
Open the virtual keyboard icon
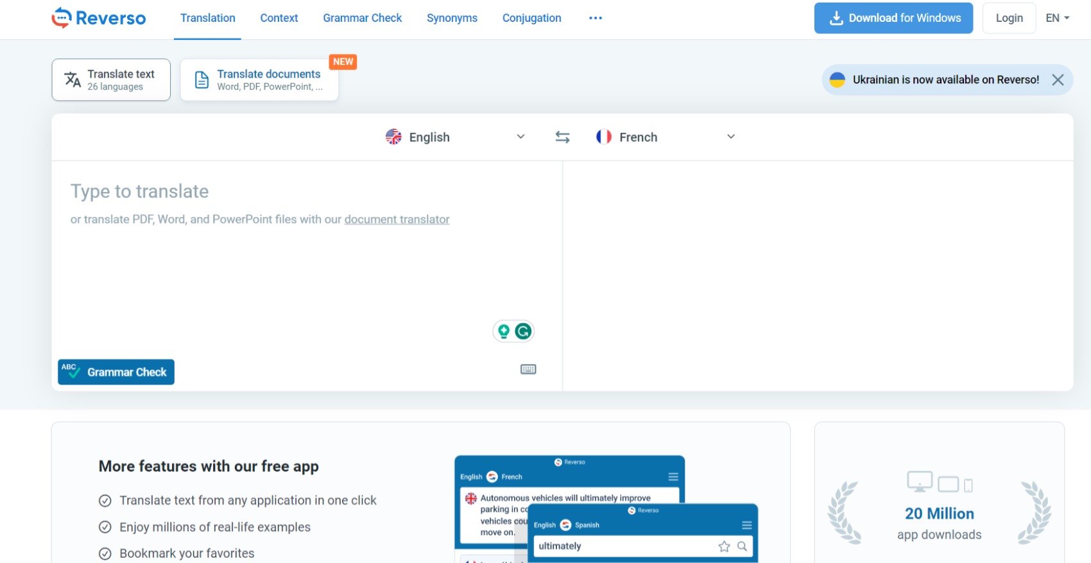pyautogui.click(x=528, y=369)
